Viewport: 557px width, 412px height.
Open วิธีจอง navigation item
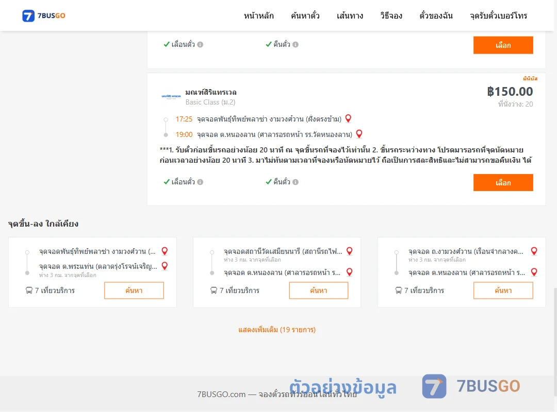pyautogui.click(x=391, y=15)
